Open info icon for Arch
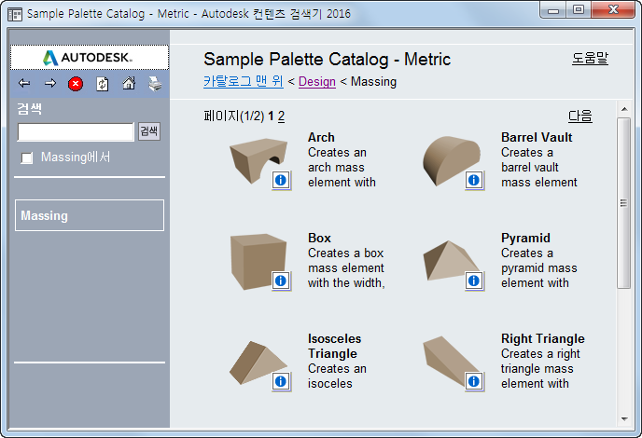642x438 pixels. (281, 180)
